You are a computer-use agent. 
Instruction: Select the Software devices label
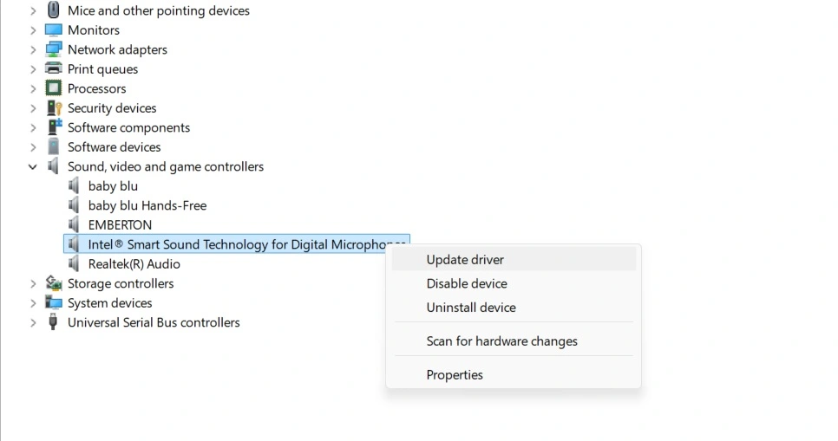(114, 146)
